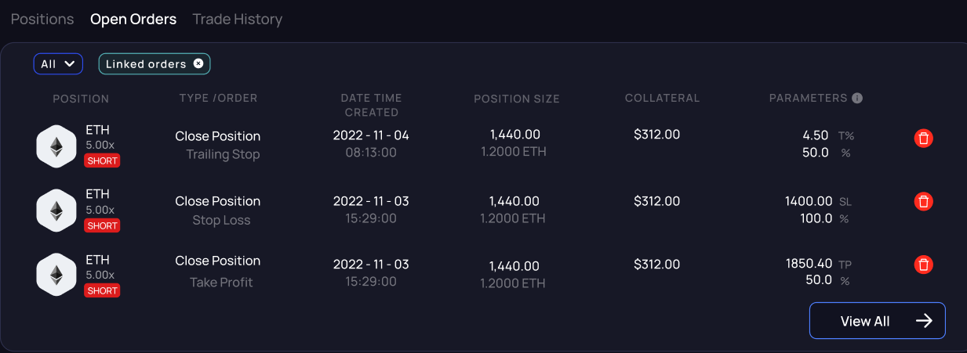This screenshot has height=353, width=967.
Task: Select the Open Orders tab
Action: click(x=133, y=20)
